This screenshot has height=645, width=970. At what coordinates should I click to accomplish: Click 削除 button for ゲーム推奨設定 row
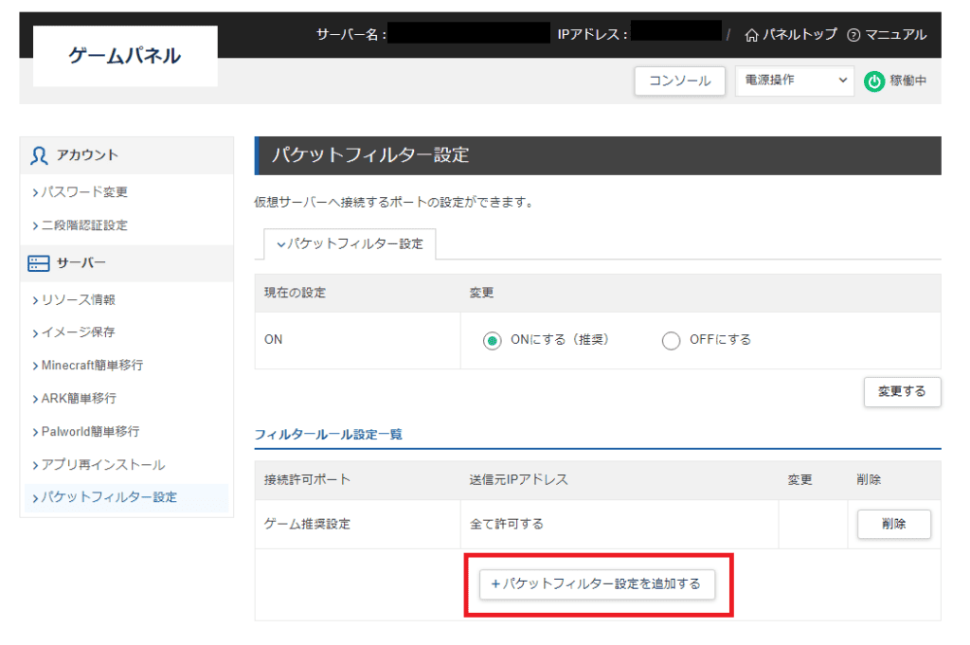coord(893,524)
